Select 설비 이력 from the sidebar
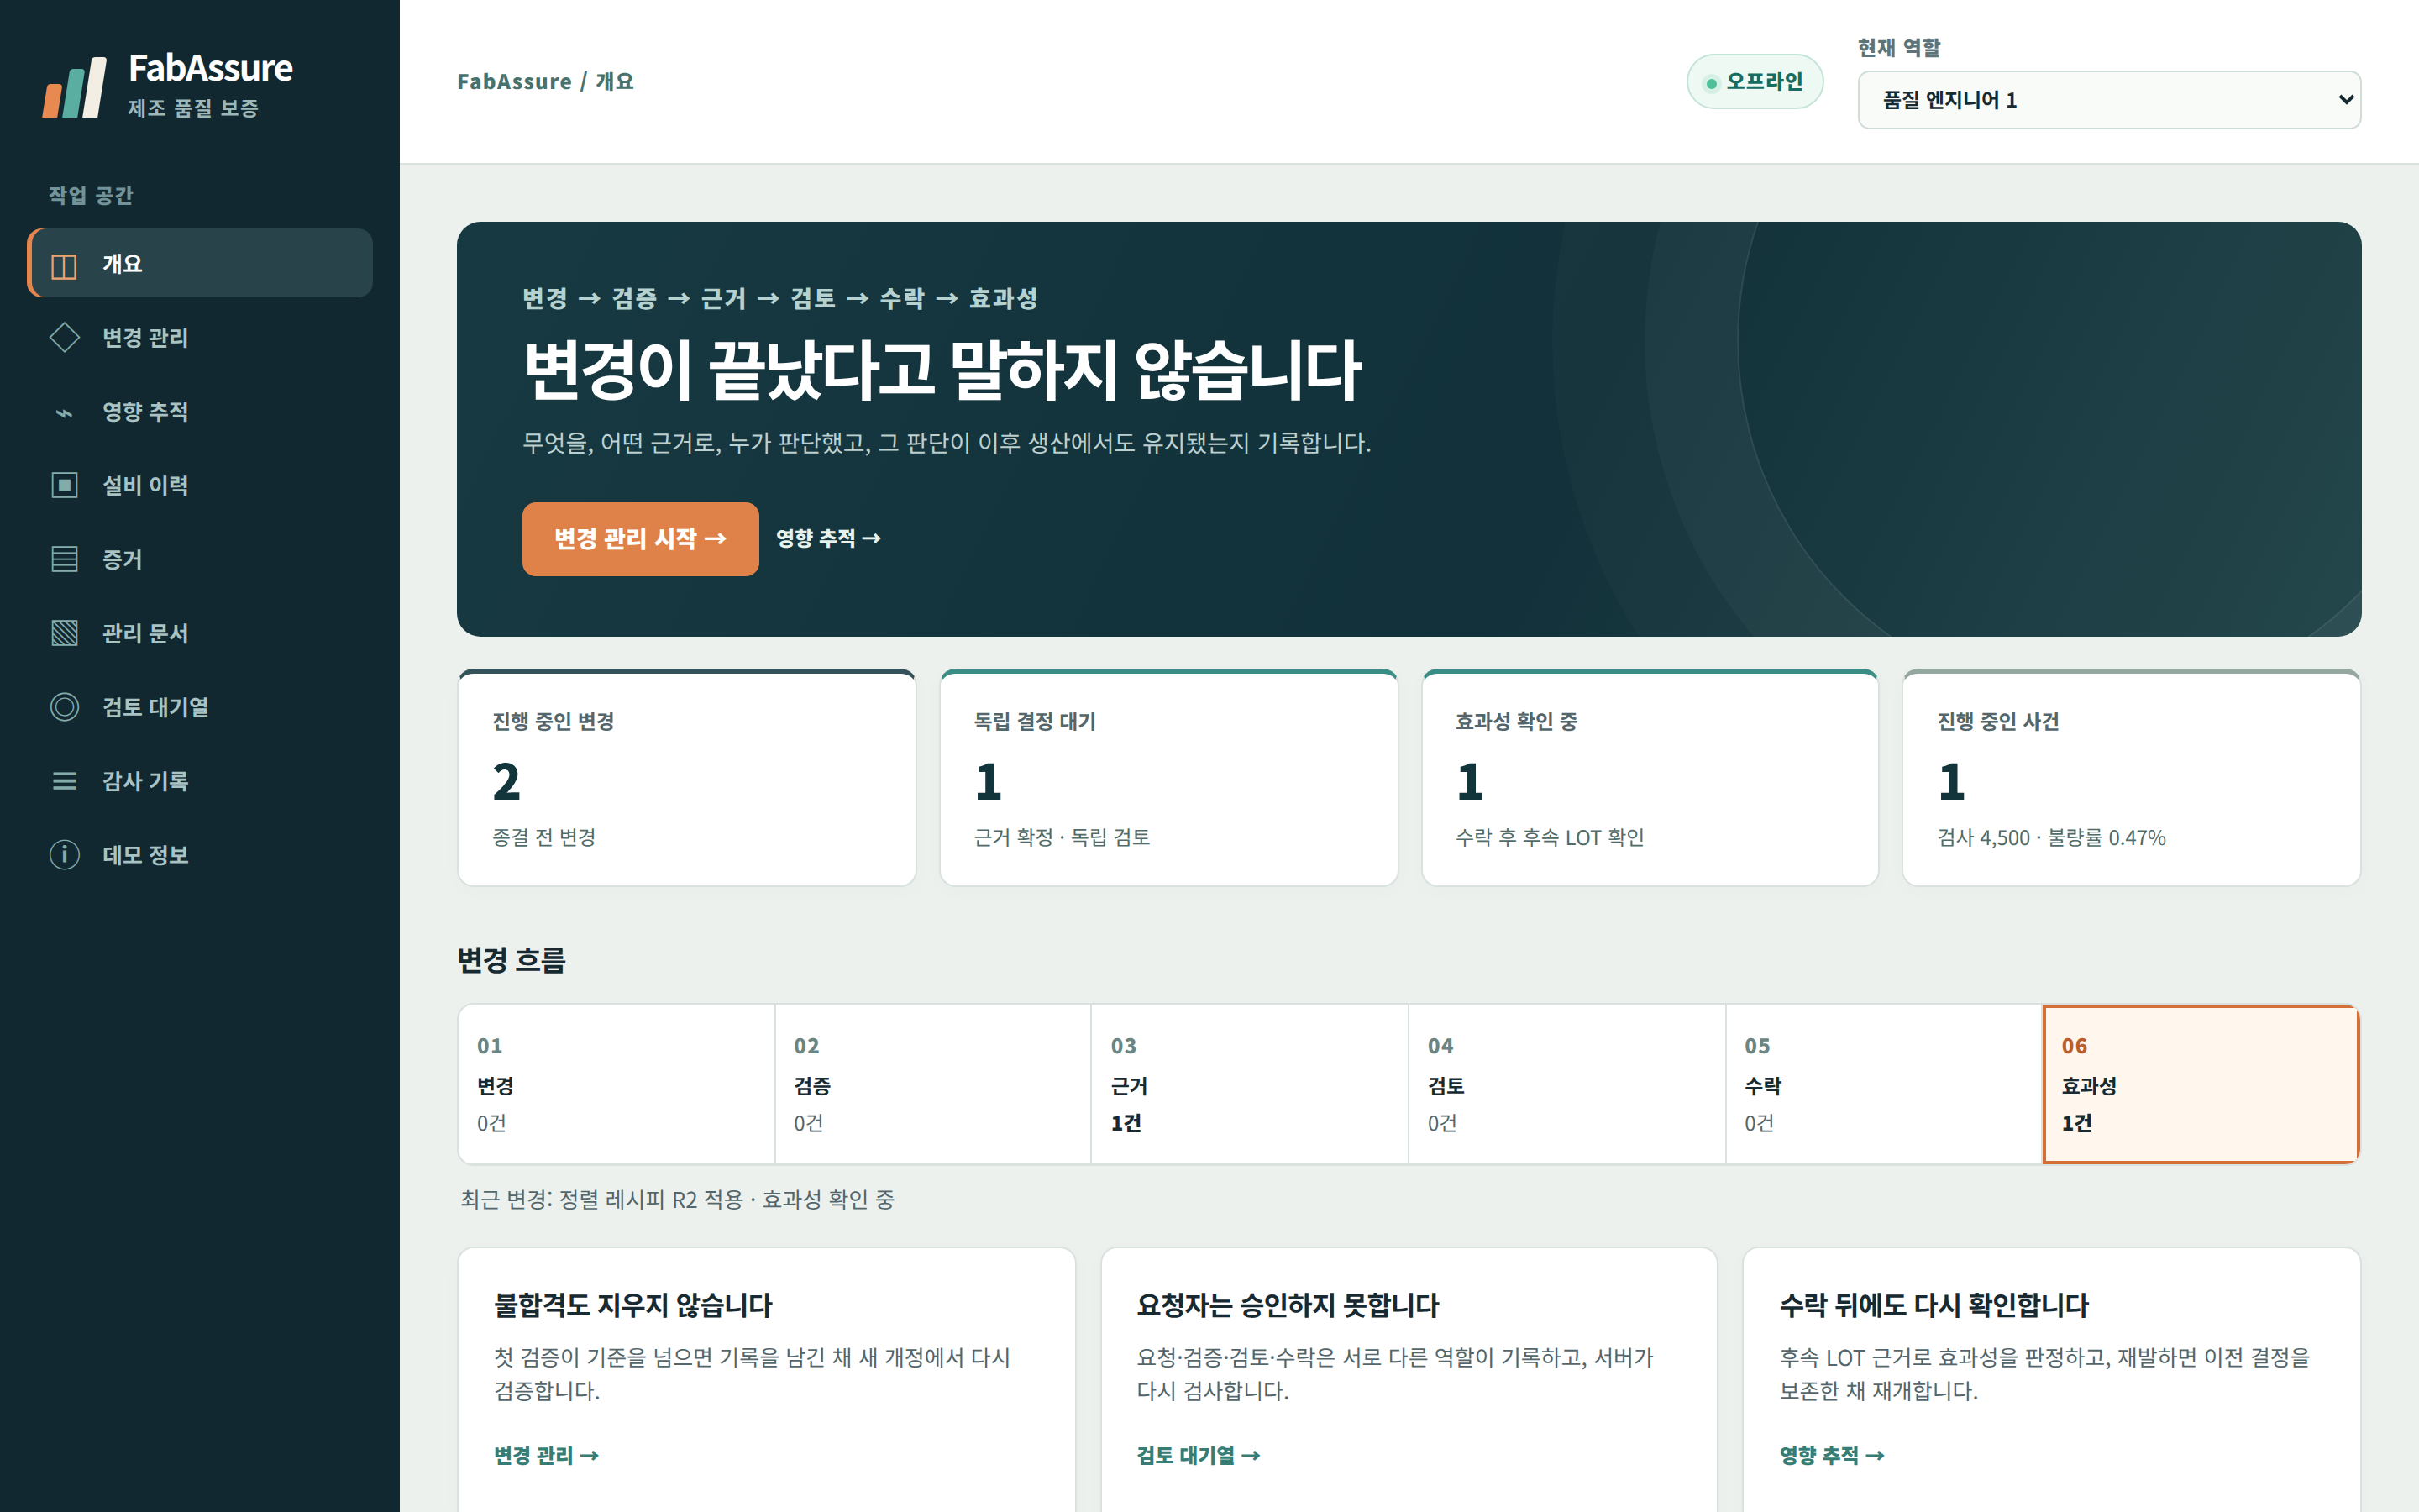Viewport: 2419px width, 1512px height. (200, 486)
